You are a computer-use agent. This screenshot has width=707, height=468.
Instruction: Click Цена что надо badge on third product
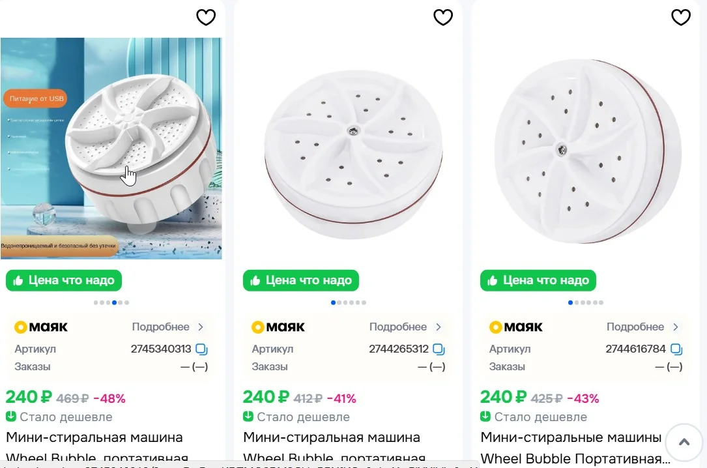pyautogui.click(x=538, y=280)
